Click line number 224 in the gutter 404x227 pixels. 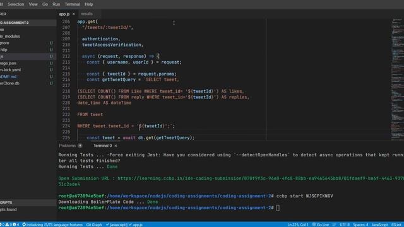pyautogui.click(x=66, y=126)
